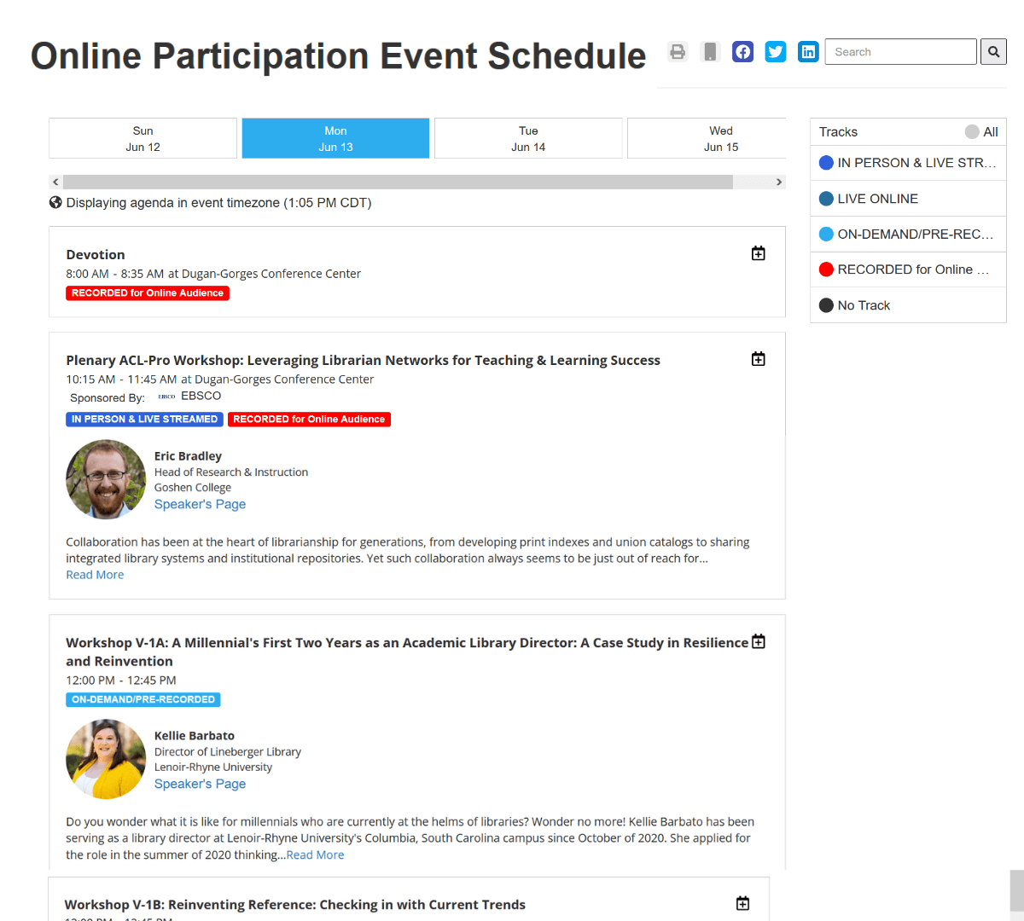Add Devotion session to calendar
The image size is (1024, 921).
click(x=758, y=253)
